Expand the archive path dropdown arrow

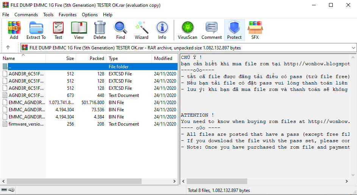tap(353, 48)
